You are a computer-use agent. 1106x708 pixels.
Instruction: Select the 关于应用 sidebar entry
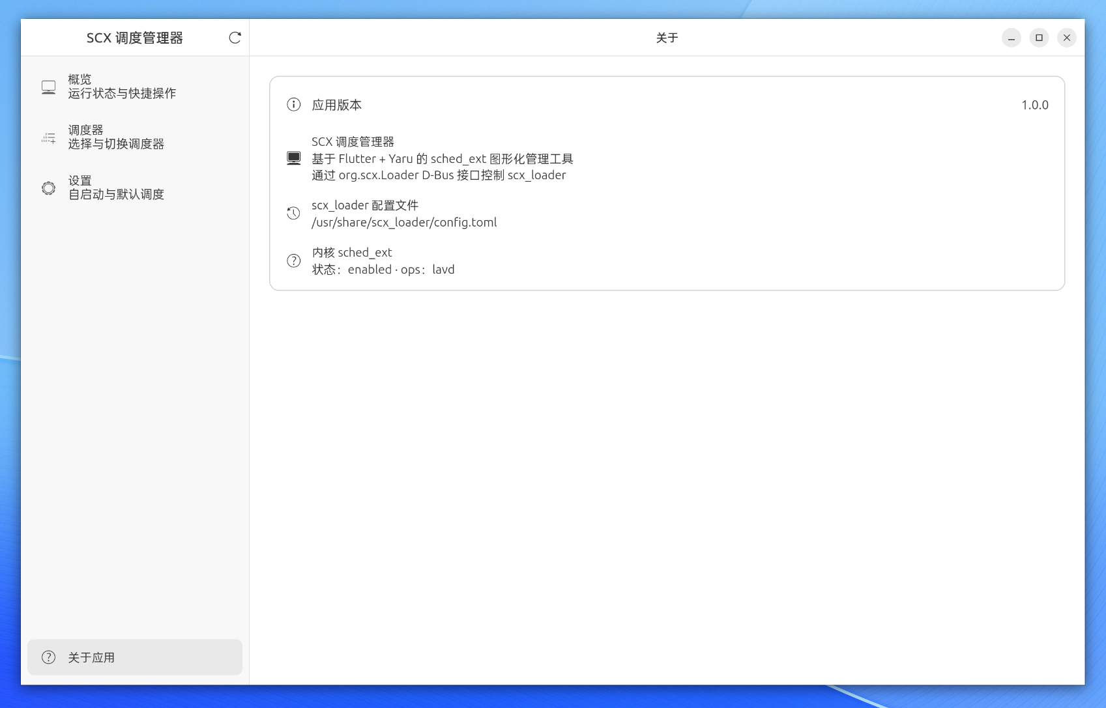point(135,657)
